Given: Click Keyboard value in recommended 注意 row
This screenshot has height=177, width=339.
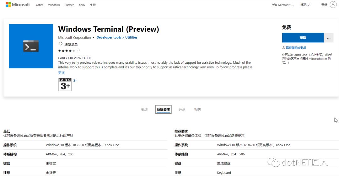Looking at the screenshot, I should click(x=224, y=173).
